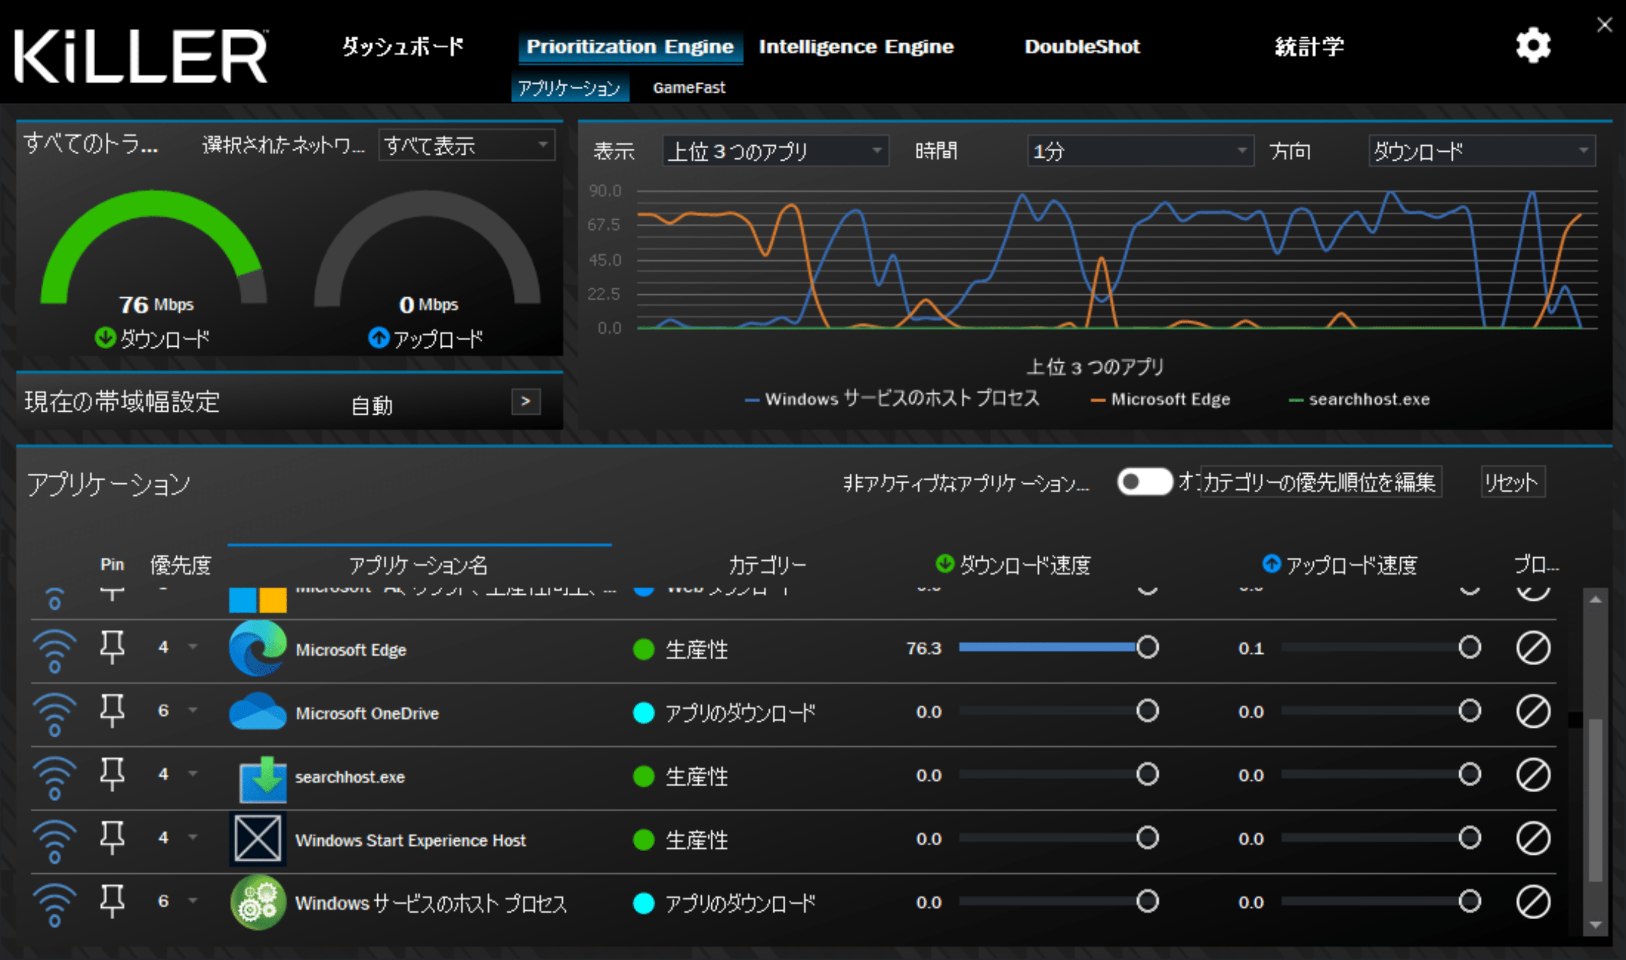Sort by 優先度 column header
This screenshot has width=1626, height=960.
180,565
